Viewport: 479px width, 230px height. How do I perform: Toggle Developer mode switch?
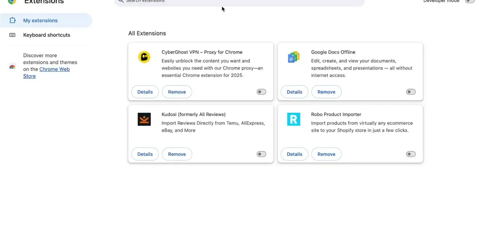click(x=470, y=1)
